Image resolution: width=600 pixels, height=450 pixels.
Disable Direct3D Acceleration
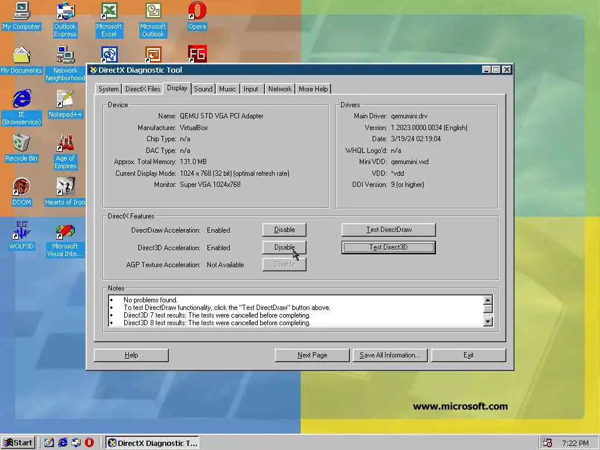click(x=284, y=247)
